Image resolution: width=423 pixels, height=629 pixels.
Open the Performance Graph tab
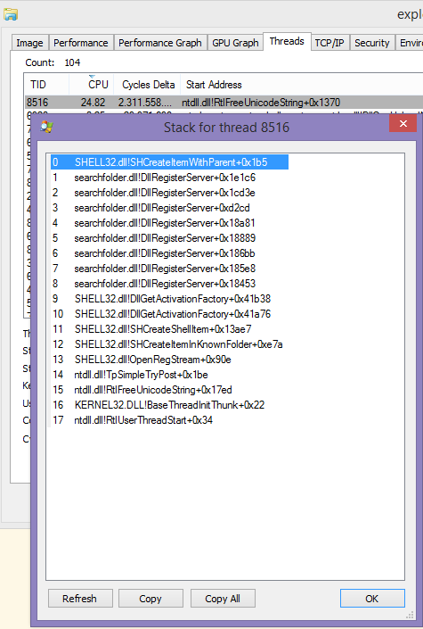click(x=159, y=43)
